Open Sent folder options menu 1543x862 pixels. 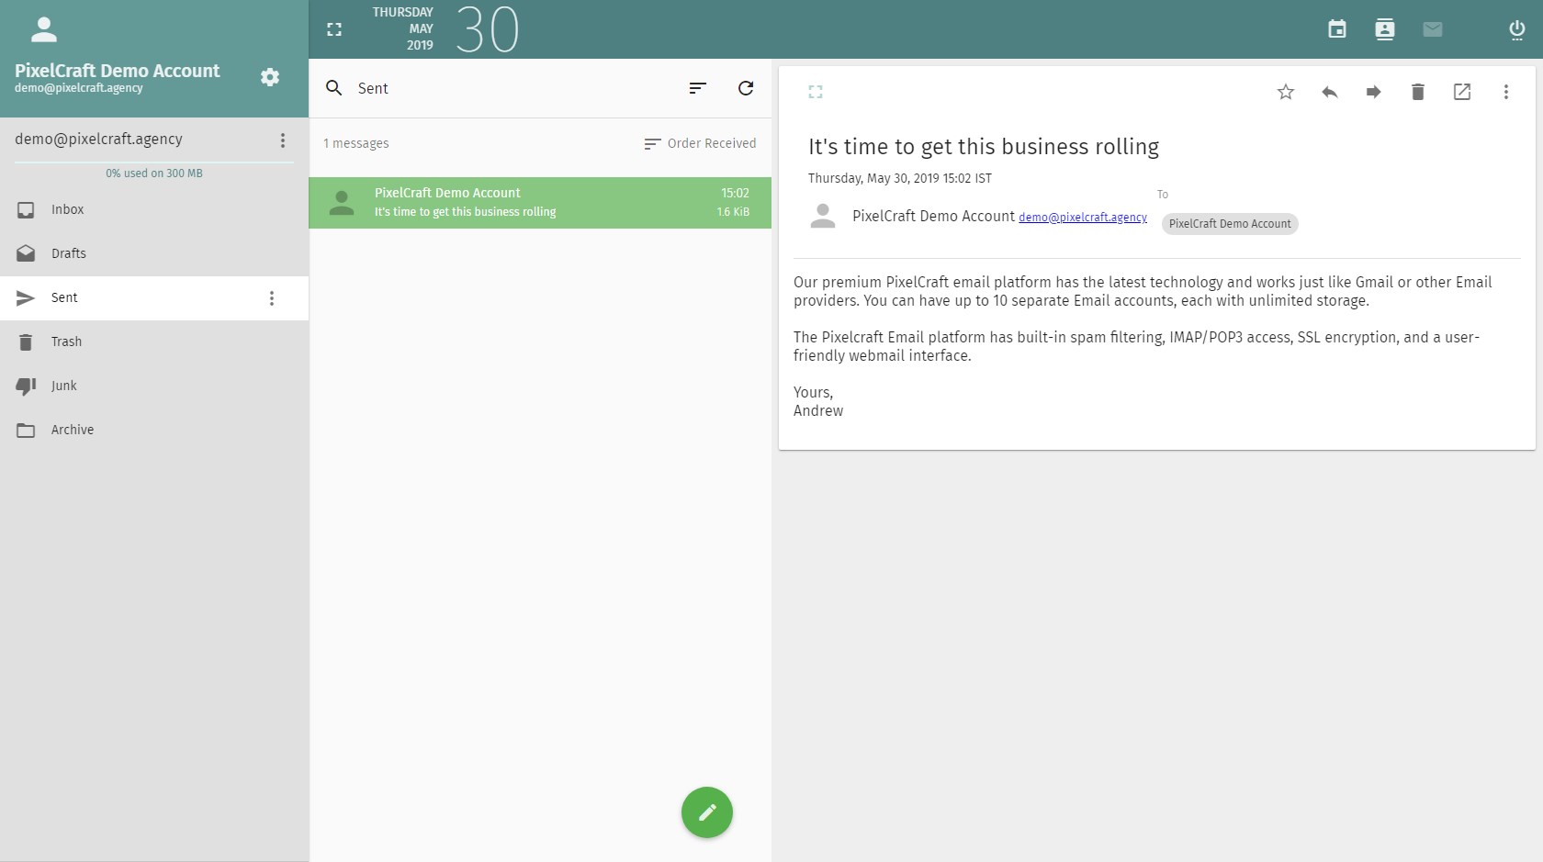272,298
